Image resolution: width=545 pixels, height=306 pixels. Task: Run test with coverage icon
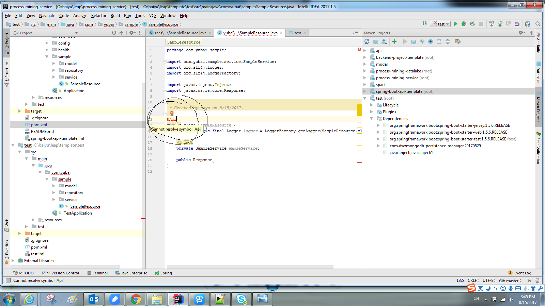(x=472, y=24)
